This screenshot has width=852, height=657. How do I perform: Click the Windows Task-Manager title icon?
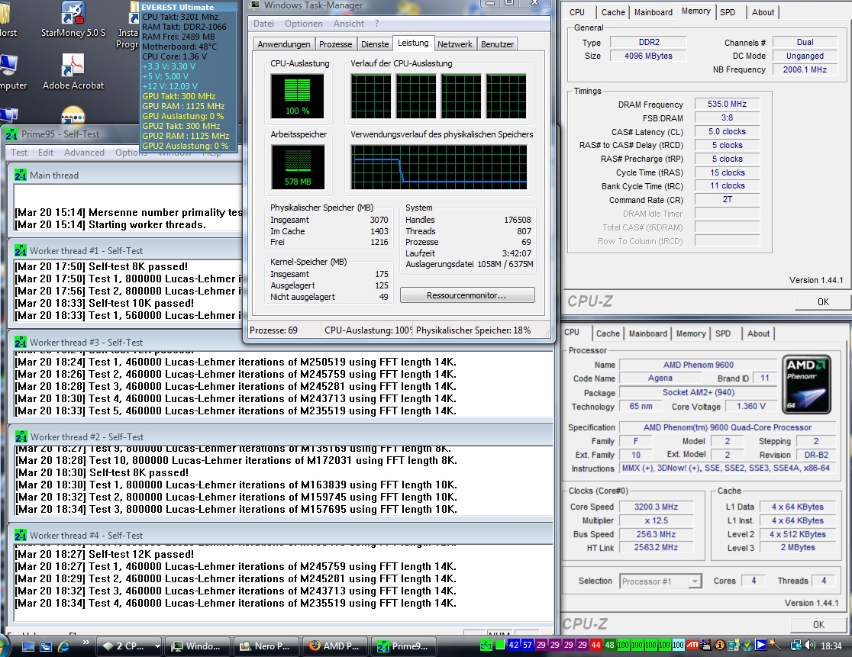coord(254,5)
